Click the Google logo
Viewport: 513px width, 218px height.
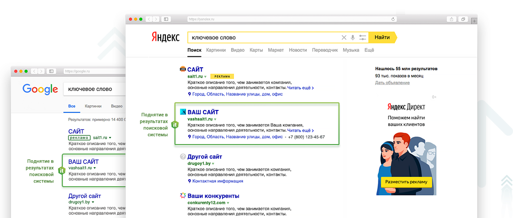point(40,89)
